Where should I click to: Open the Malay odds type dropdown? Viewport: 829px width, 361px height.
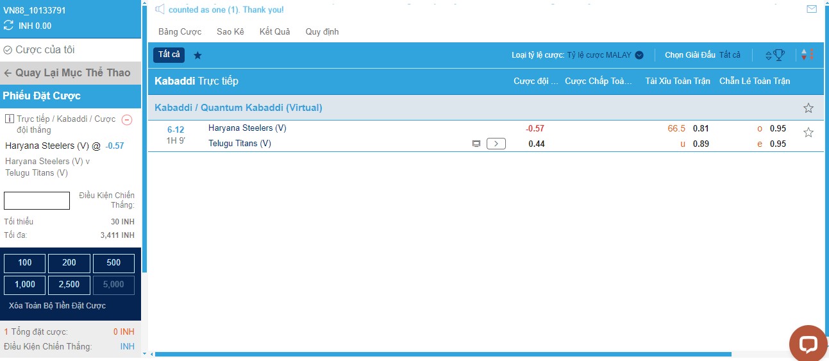click(577, 55)
